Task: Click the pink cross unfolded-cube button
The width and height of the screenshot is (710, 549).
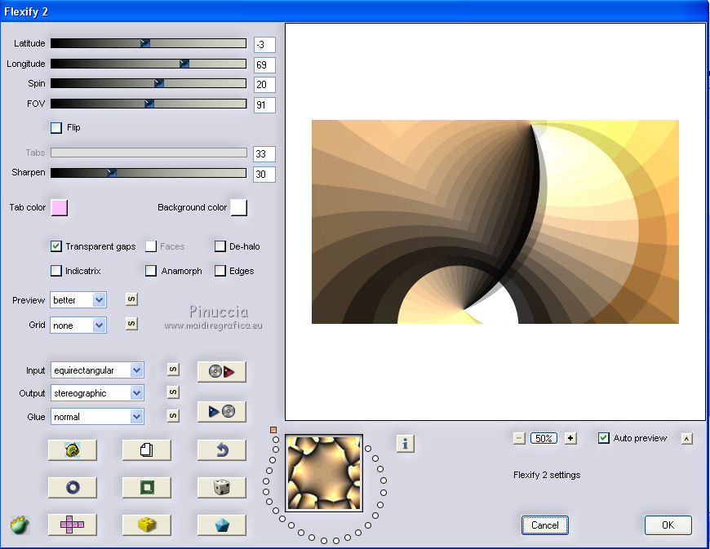Action: 72,525
